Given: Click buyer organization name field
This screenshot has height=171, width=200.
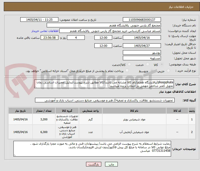Looking at the screenshot, I should tap(104, 25).
